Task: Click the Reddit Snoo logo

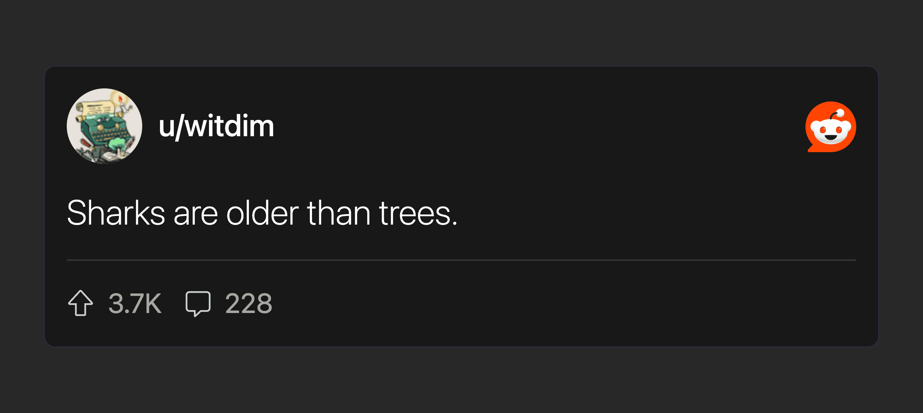Action: (830, 127)
